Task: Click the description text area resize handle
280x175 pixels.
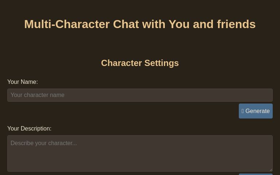Action: coord(270,169)
